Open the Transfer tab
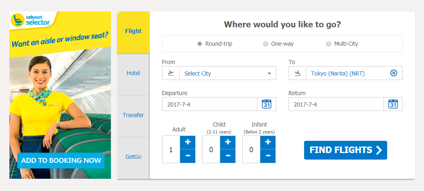The height and width of the screenshot is (191, 424). 133,115
